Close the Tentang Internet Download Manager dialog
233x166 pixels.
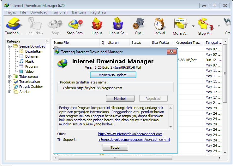pyautogui.click(x=171, y=52)
